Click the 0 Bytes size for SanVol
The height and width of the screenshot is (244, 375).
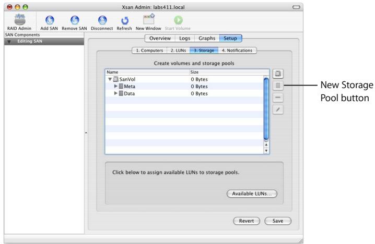point(199,79)
